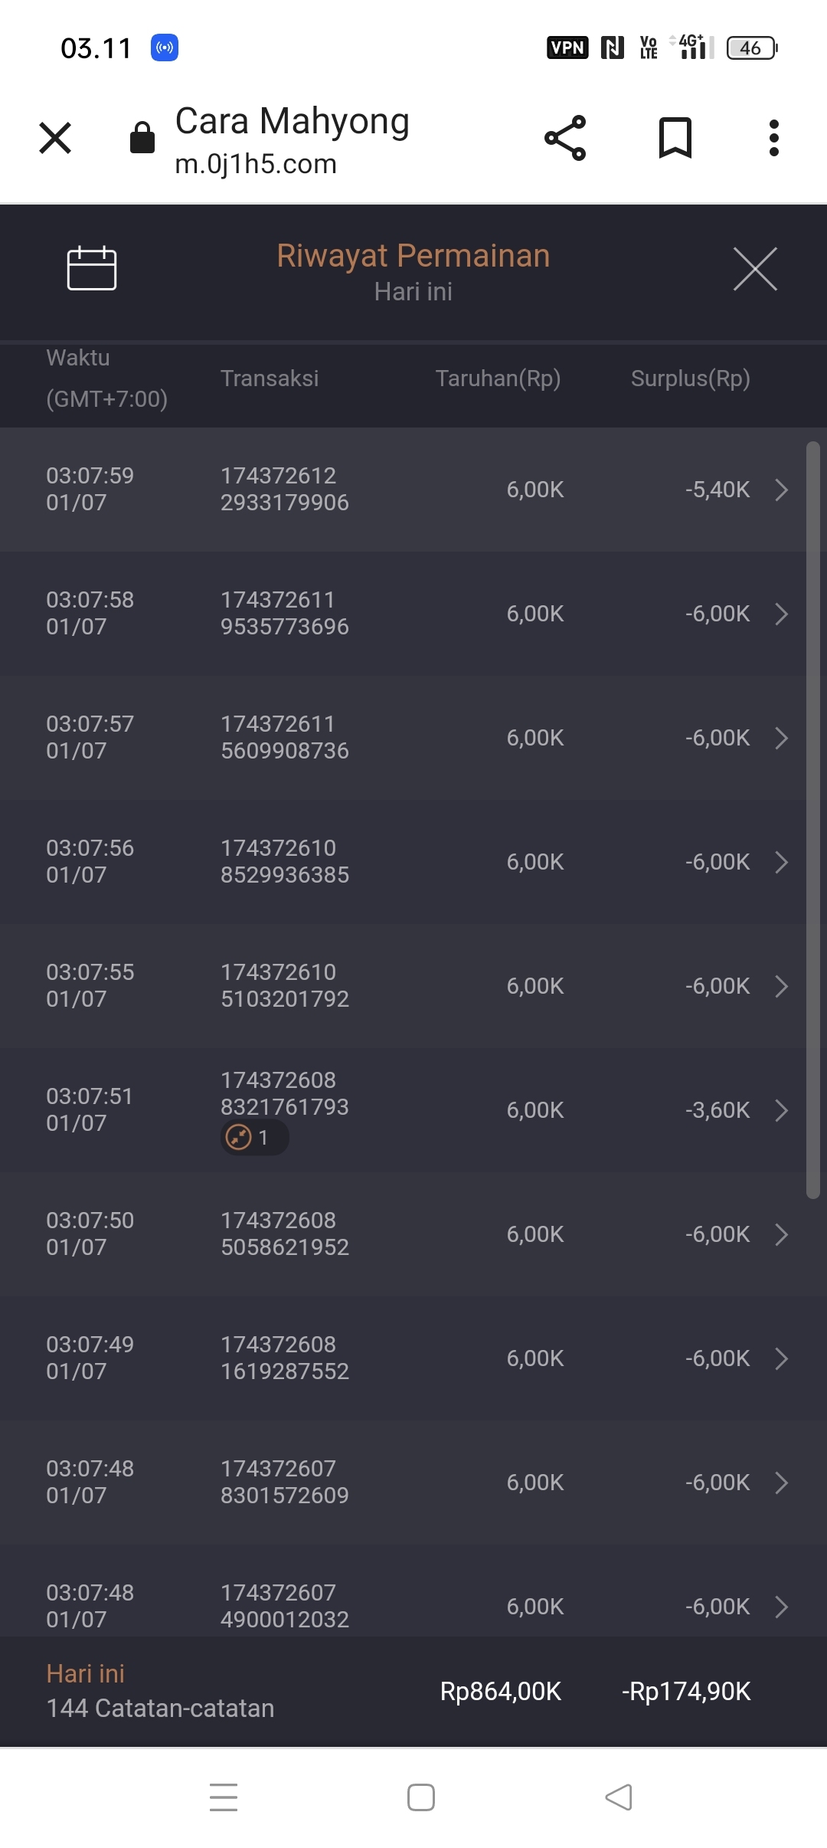Tap the m.0j1h5.com address text
The image size is (827, 1848).
256,164
